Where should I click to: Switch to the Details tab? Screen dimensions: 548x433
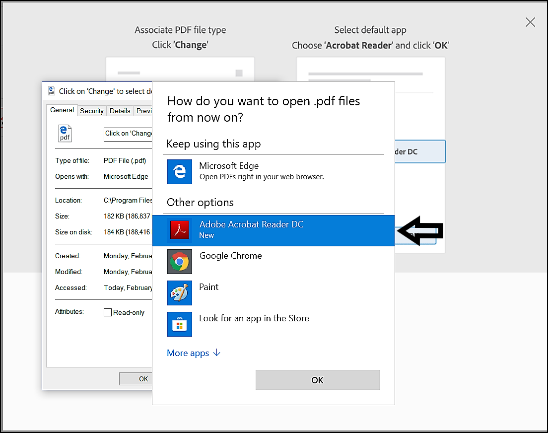click(x=120, y=111)
